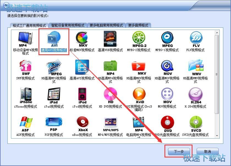Select the HD MOV QuickTime format icon

(x=167, y=68)
